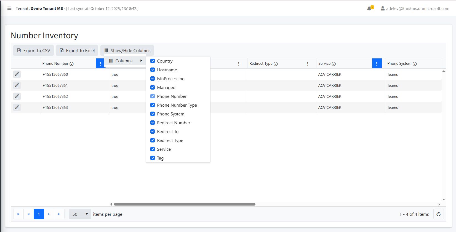
Task: Uncheck the Country column checkbox
Action: (x=153, y=61)
